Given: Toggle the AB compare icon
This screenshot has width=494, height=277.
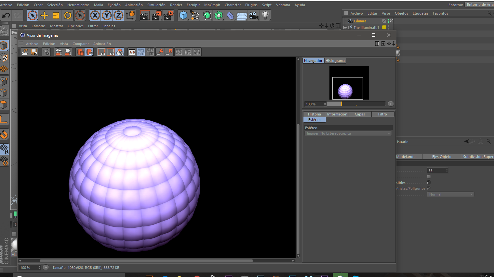Looking at the screenshot, I should click(132, 52).
